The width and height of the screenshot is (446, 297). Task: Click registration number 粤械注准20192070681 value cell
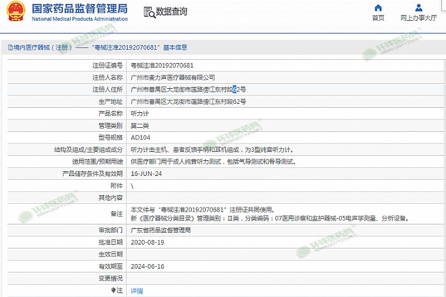[162, 65]
